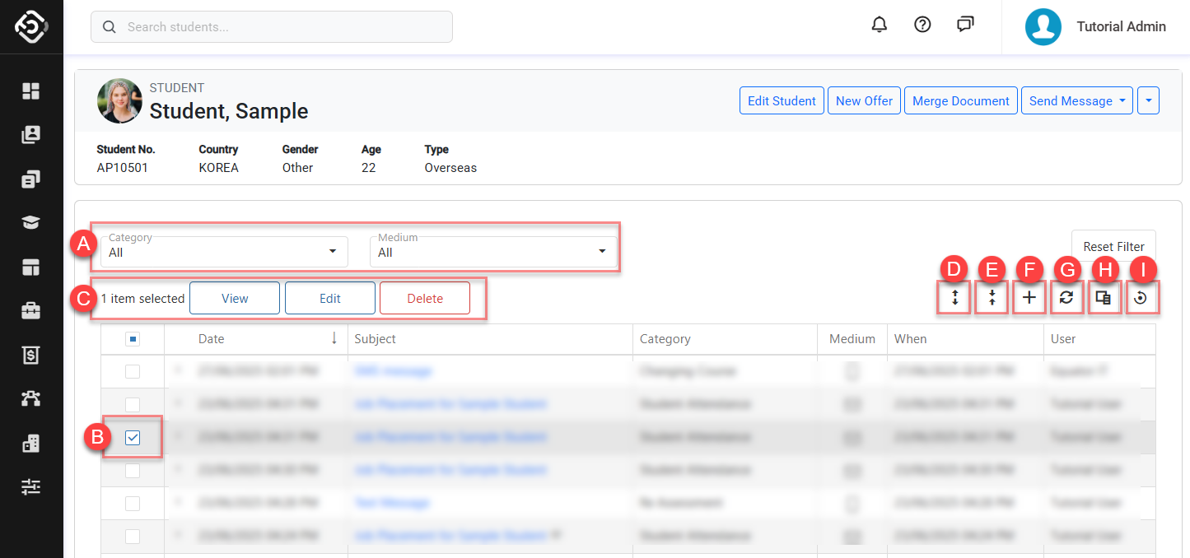Open the Category filter dropdown
The image size is (1190, 558).
pos(224,252)
